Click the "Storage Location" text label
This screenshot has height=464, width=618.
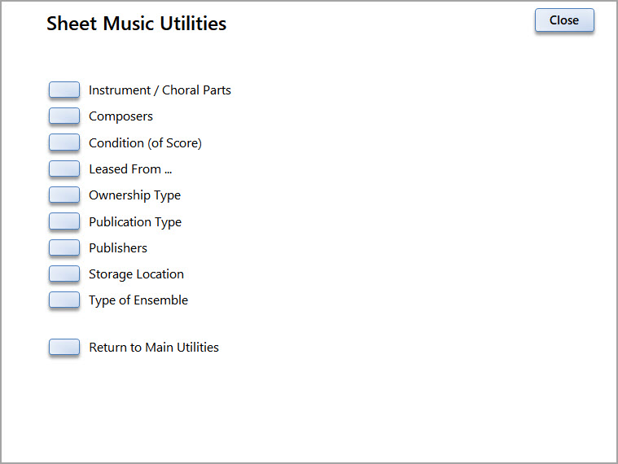coord(136,274)
